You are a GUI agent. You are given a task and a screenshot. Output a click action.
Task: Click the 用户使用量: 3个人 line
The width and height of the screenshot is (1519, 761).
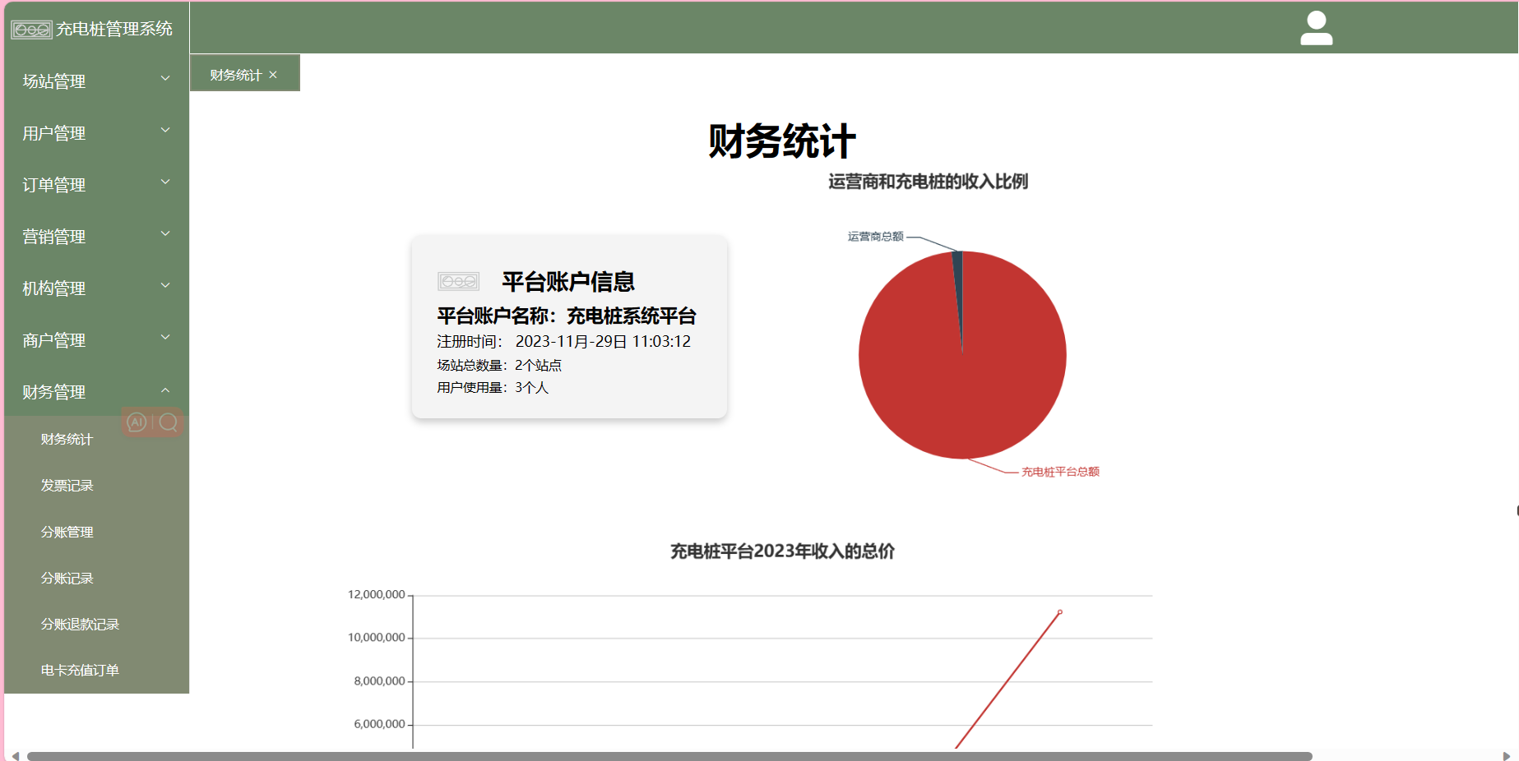coord(493,387)
